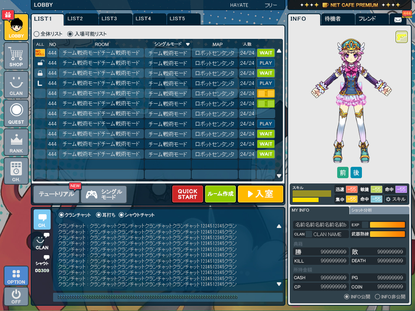Image resolution: width=415 pixels, height=311 pixels.
Task: Open the CH. channel remote icon
Action: tap(16, 171)
